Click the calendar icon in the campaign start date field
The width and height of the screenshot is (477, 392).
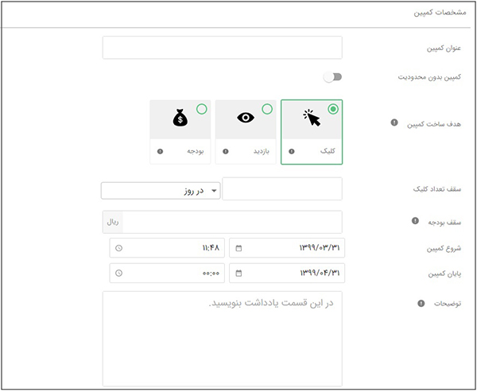click(238, 249)
